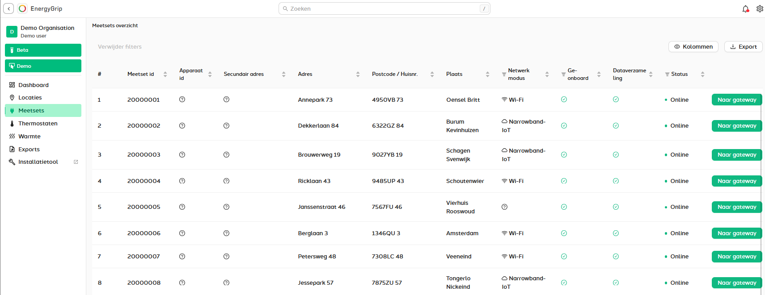Go to gateway for meetset 20000002

tap(737, 125)
